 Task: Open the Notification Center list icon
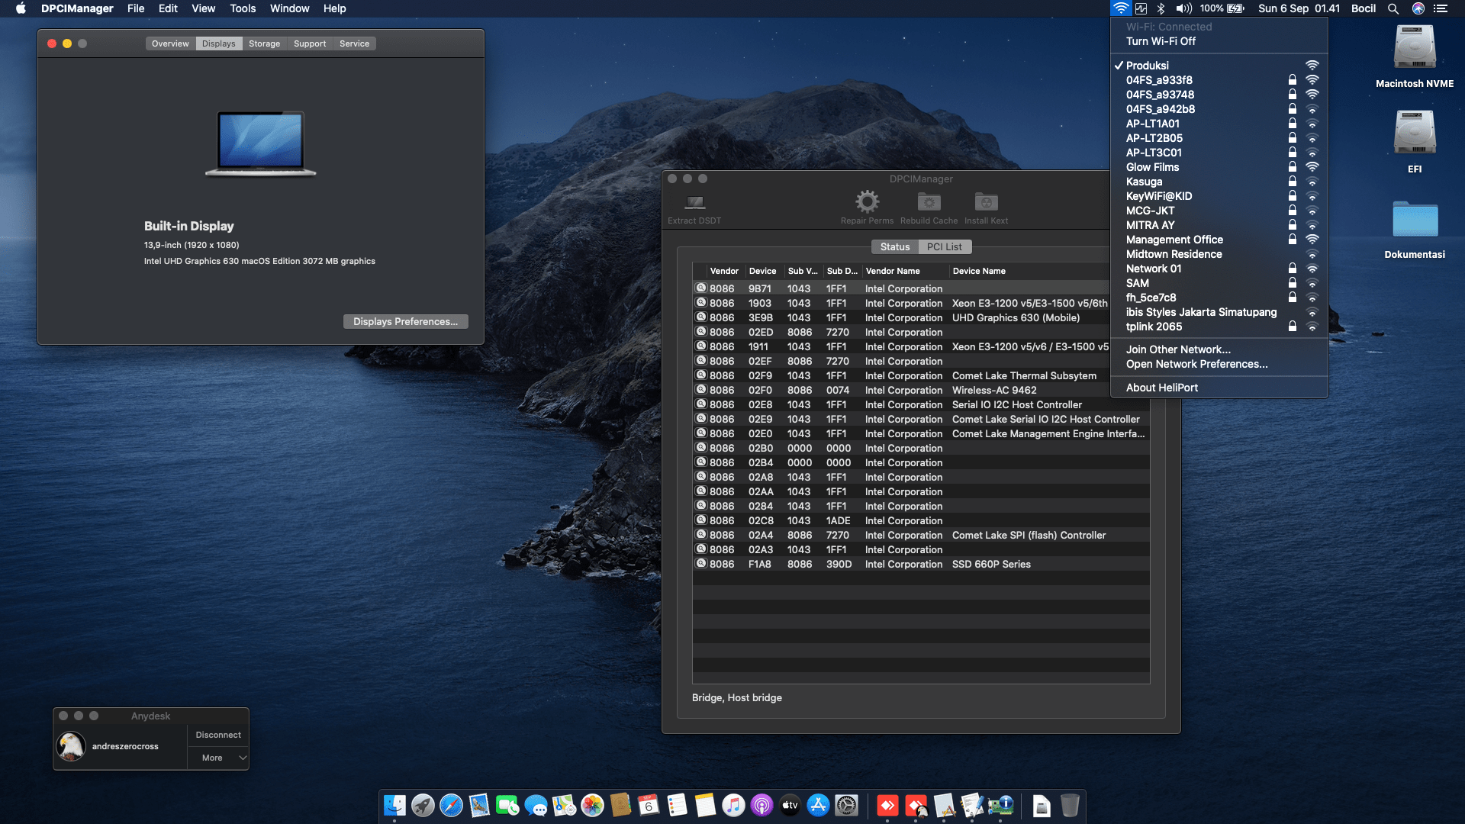(x=1441, y=8)
